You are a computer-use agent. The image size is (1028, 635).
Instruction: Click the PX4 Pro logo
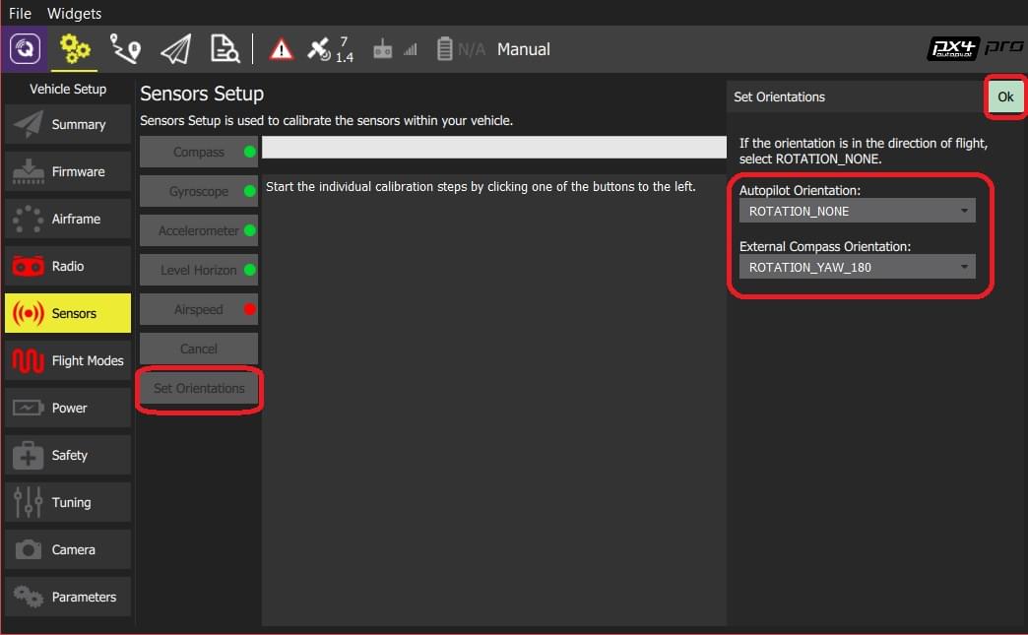975,48
